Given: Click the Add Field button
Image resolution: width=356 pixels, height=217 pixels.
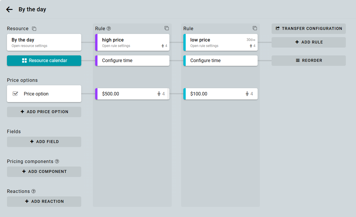Looking at the screenshot, I should point(44,142).
